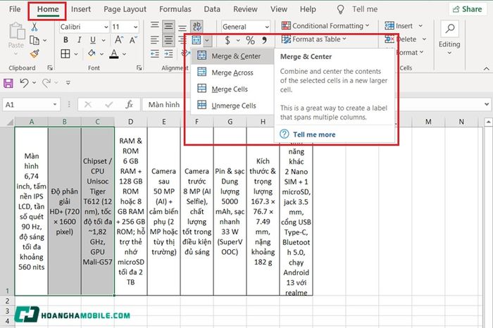Image resolution: width=493 pixels, height=328 pixels.
Task: Choose Merge & Center menu option
Action: [x=232, y=56]
